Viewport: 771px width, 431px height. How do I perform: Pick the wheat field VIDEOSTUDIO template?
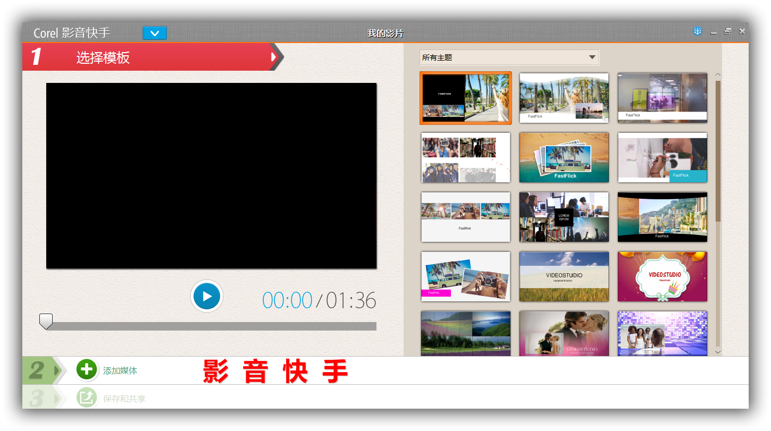(564, 276)
